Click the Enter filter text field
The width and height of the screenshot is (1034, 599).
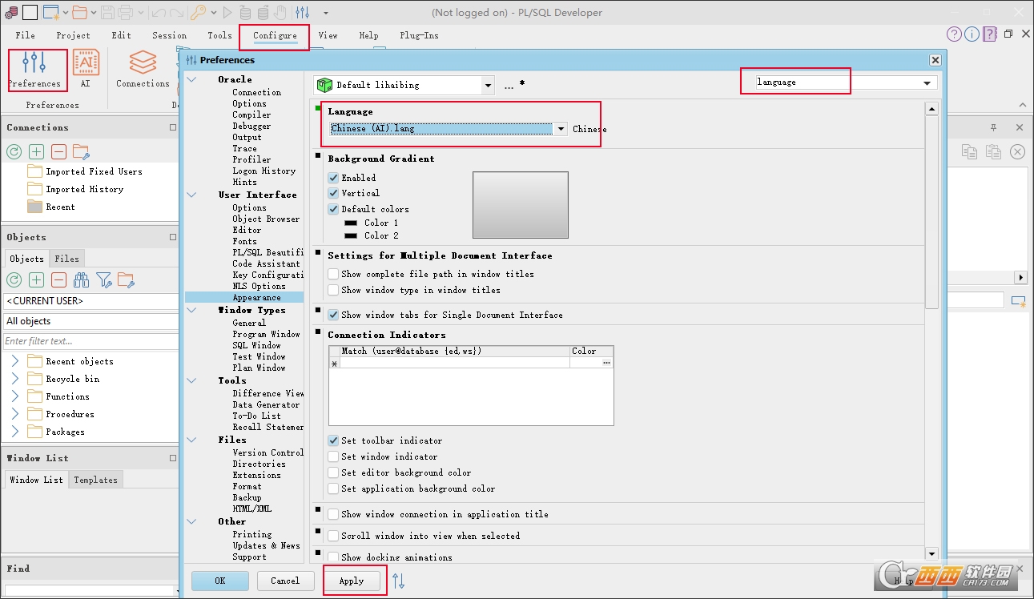tap(90, 341)
